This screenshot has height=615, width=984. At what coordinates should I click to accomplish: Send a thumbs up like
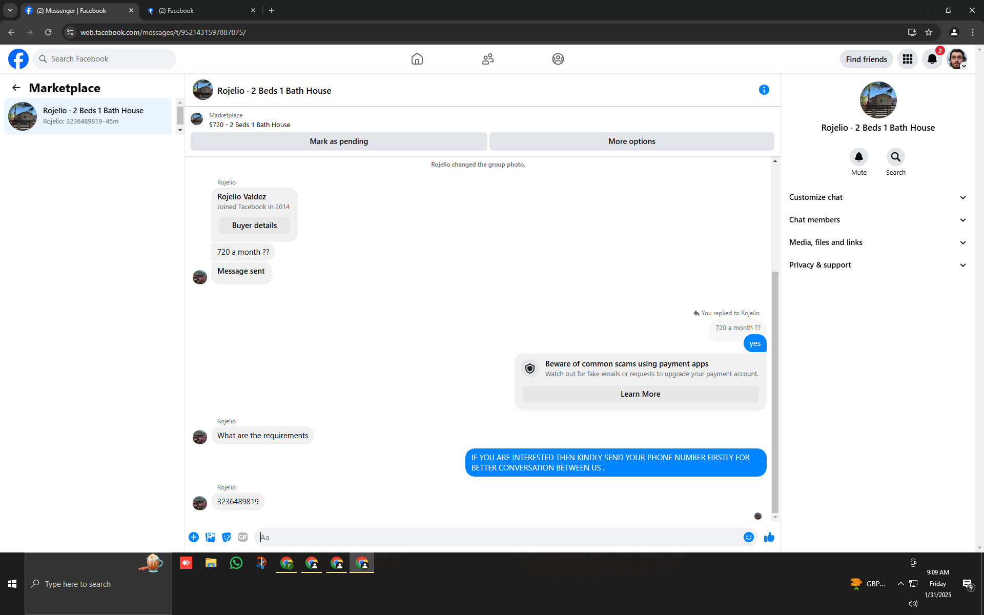[x=769, y=537]
